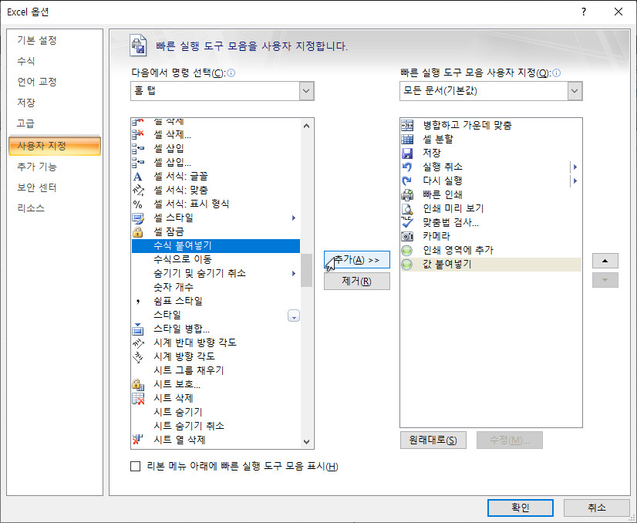Move selected item up with arrow button
The height and width of the screenshot is (523, 637).
pos(605,261)
